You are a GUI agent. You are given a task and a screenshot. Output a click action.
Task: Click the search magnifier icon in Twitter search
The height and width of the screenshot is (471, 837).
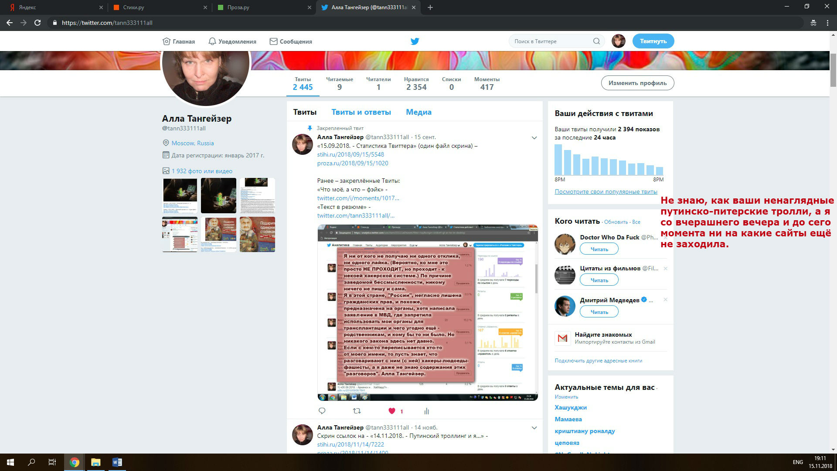596,41
